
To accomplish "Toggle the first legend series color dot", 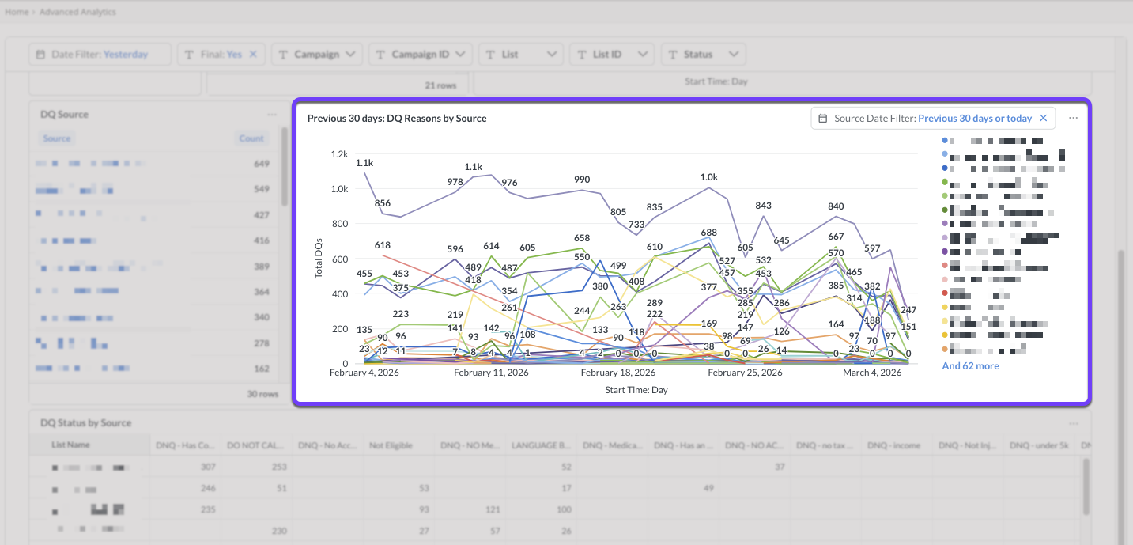I will [x=944, y=140].
